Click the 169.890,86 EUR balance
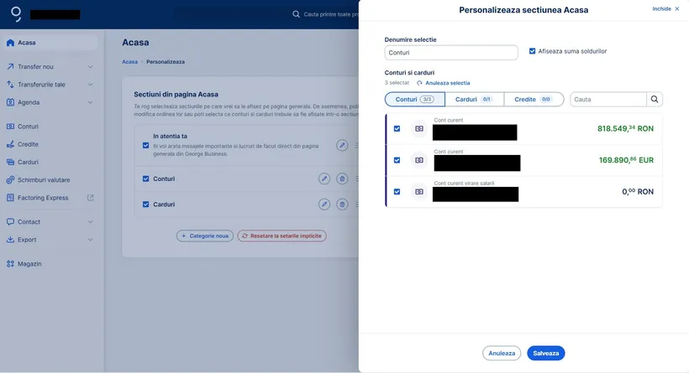Screen dimensions: 689x373 tap(626, 160)
